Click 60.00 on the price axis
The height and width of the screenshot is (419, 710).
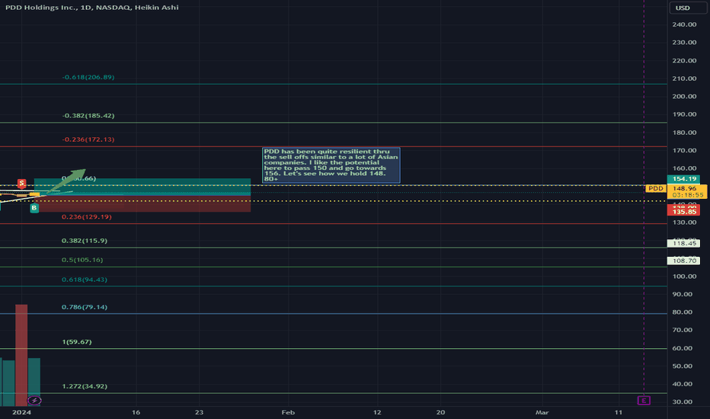point(684,348)
